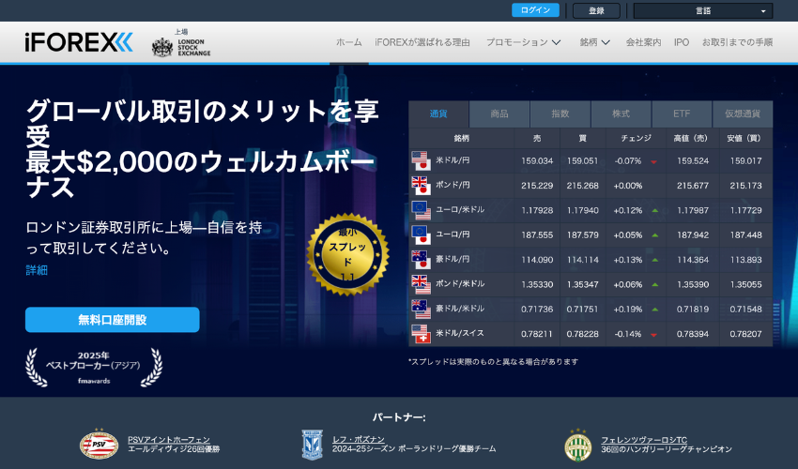Switch to the 仮想通貨 tab
The height and width of the screenshot is (469, 798).
coord(743,113)
